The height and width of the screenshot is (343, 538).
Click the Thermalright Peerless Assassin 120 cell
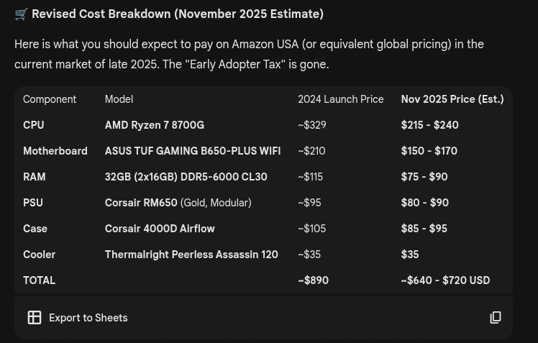[191, 255]
